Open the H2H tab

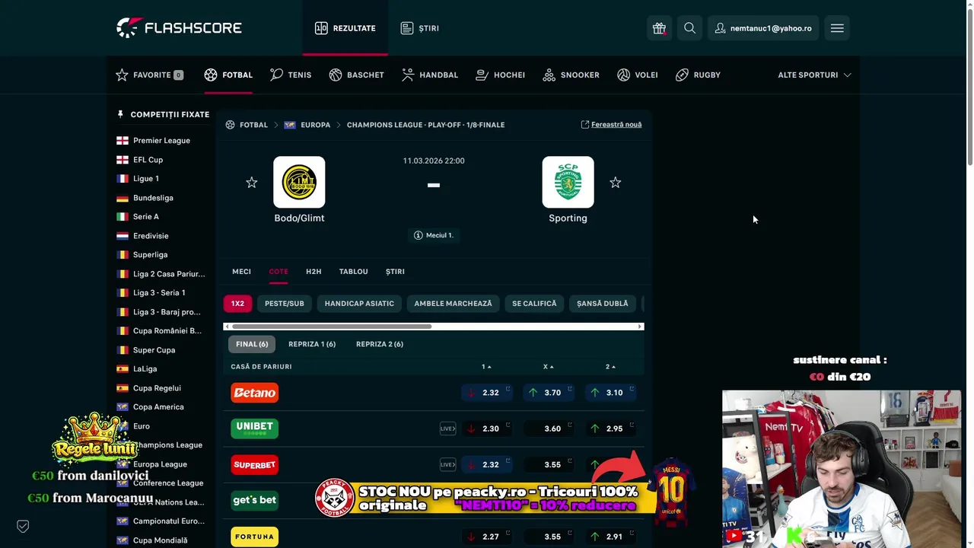[314, 272]
